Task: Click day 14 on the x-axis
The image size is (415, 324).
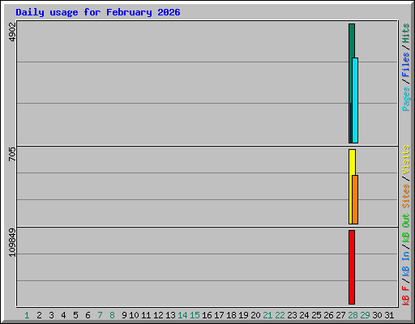Action: (182, 315)
